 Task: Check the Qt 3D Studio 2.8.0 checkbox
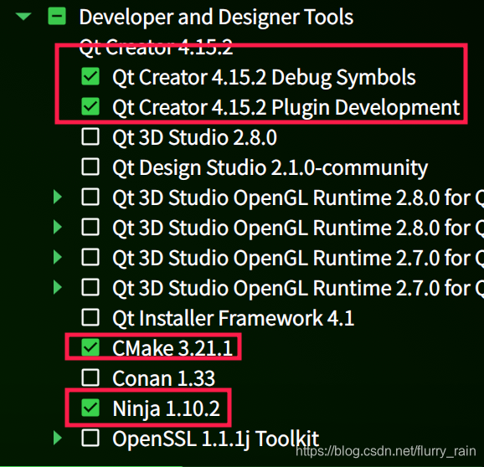(90, 136)
